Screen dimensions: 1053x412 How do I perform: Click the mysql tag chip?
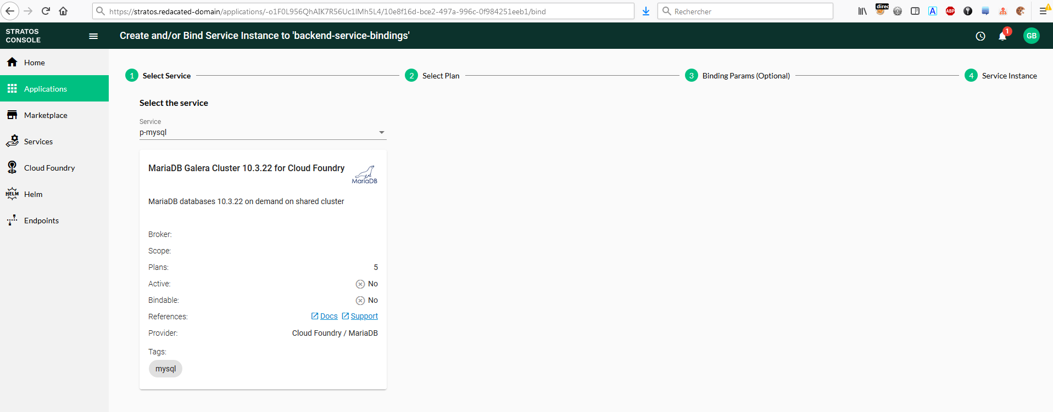[165, 369]
